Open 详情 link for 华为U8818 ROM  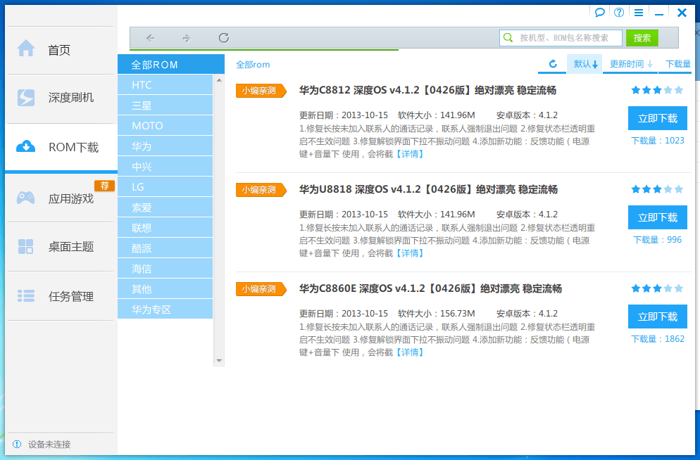coord(410,253)
